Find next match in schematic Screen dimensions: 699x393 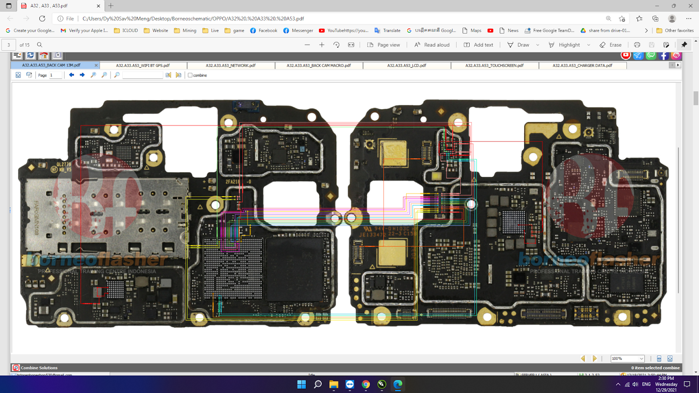(x=179, y=75)
